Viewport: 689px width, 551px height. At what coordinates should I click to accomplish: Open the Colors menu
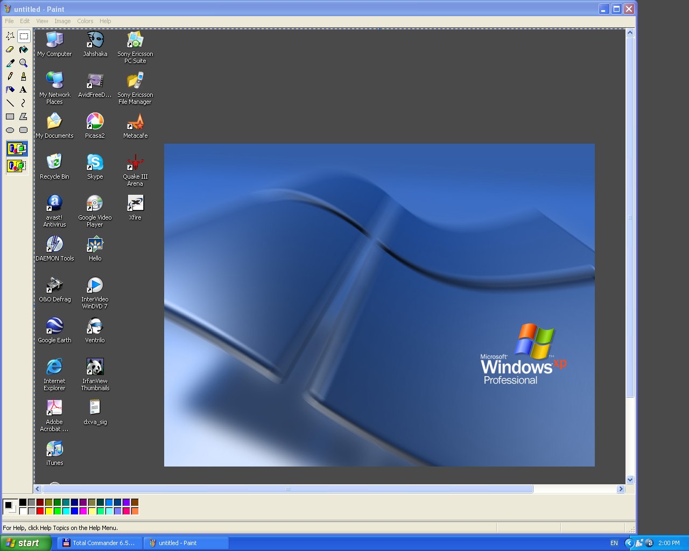pyautogui.click(x=85, y=21)
